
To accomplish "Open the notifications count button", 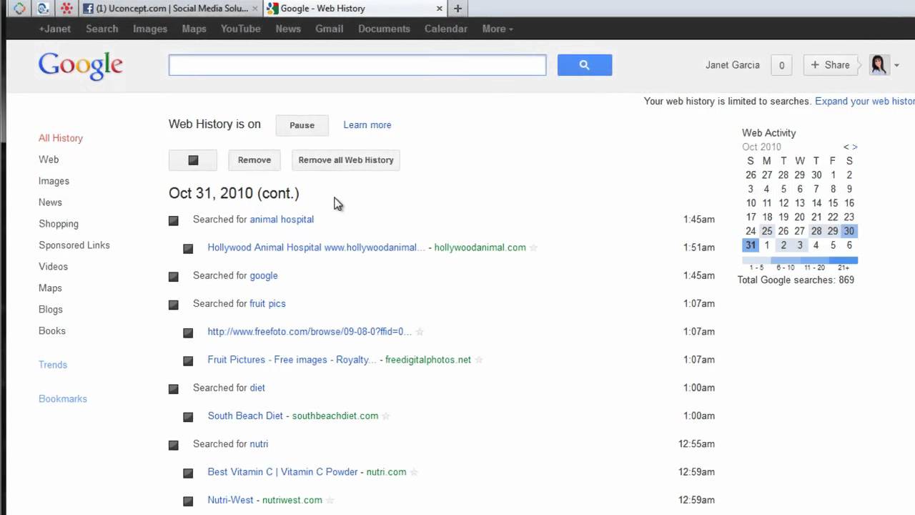I will point(781,65).
